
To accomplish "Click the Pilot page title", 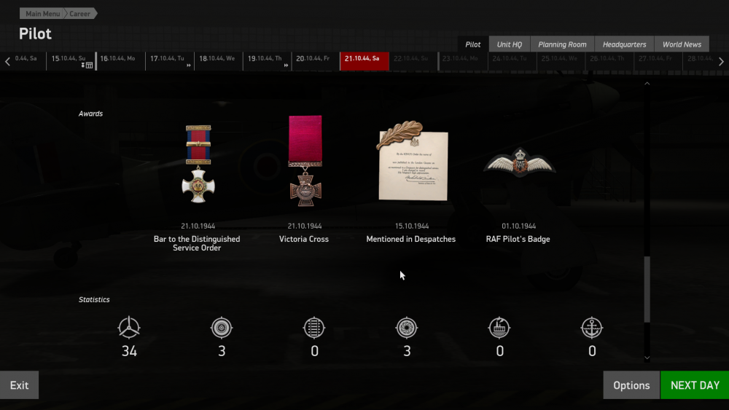I will [35, 34].
